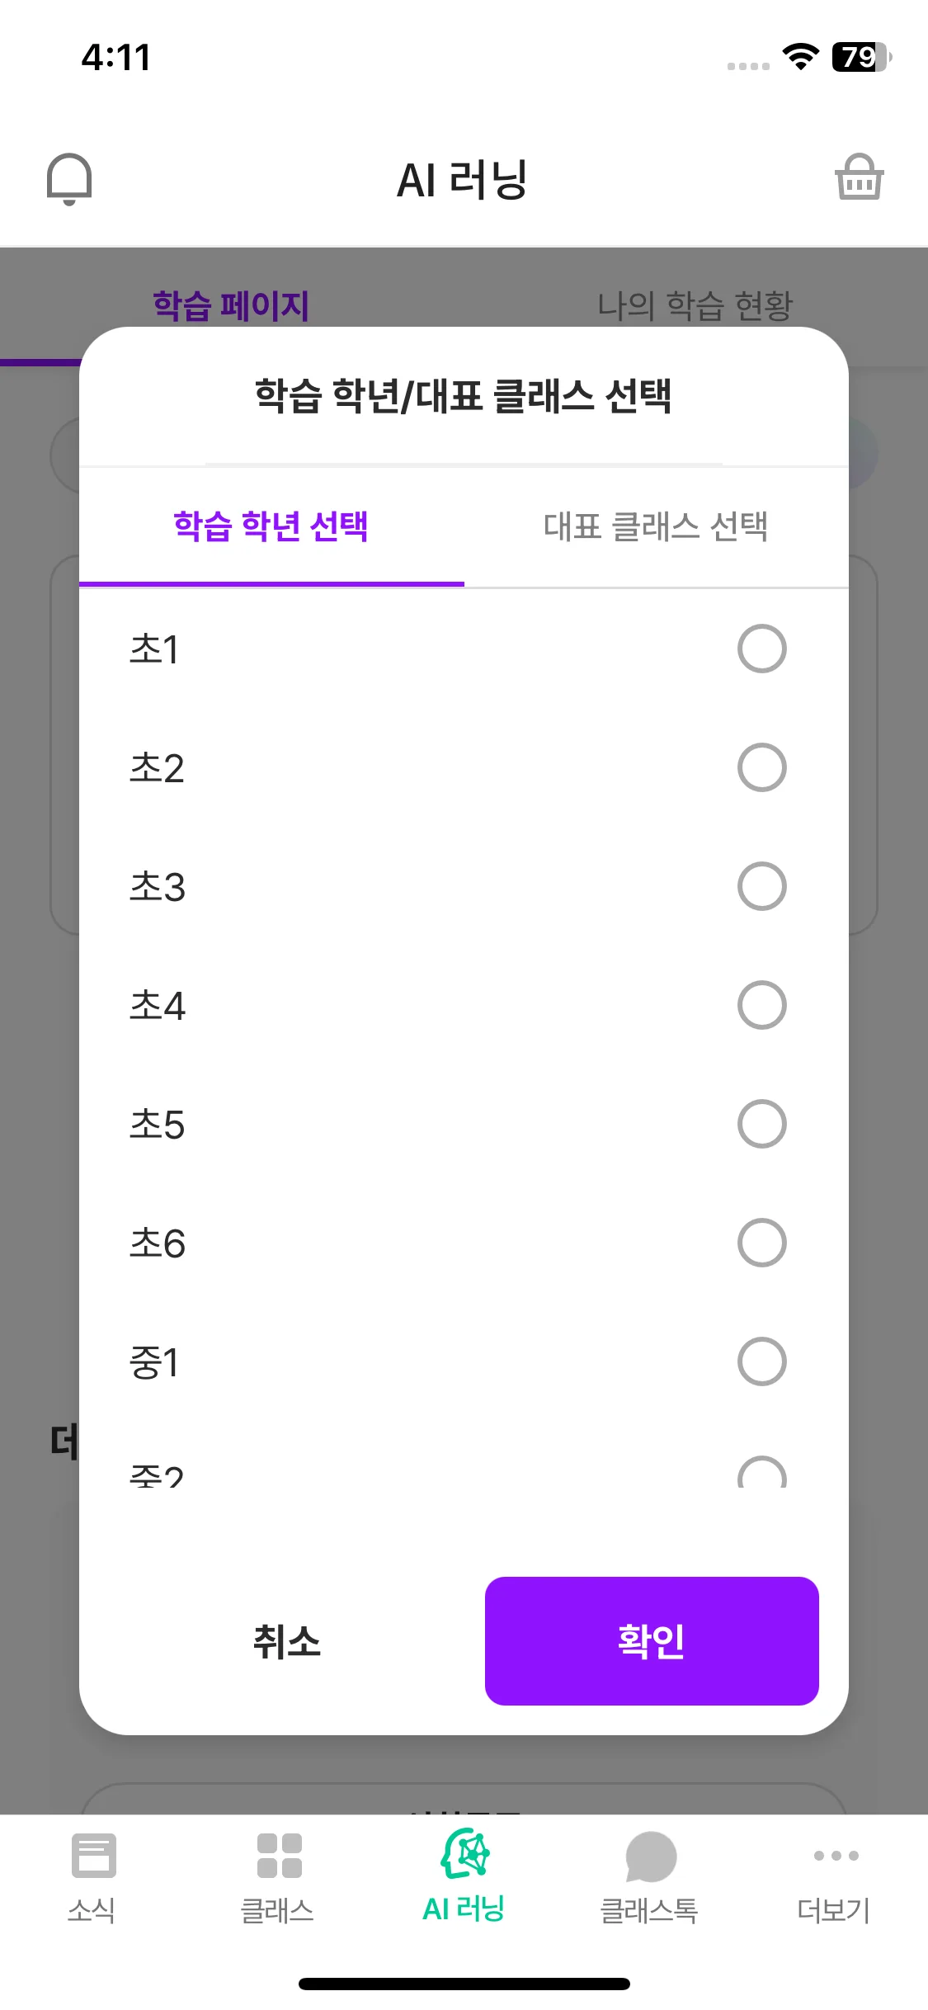
Task: Tap the AI 러닝 brain icon
Action: [x=464, y=1854]
